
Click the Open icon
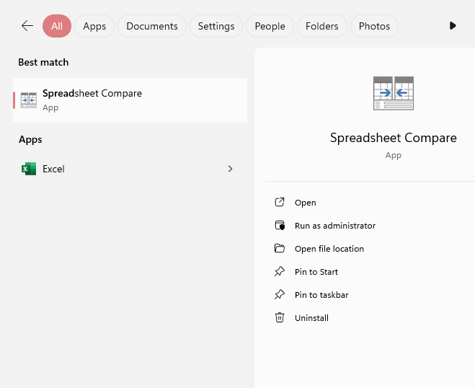(280, 202)
